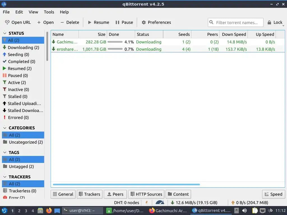
Task: Click the Delete toolbar button
Action: [x=70, y=22]
